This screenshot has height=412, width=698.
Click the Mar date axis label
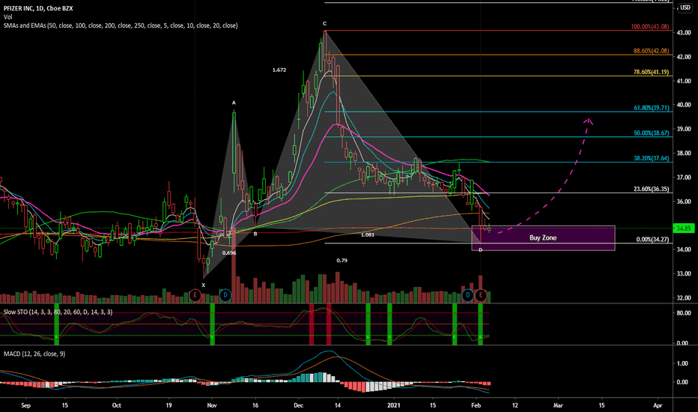click(x=558, y=405)
